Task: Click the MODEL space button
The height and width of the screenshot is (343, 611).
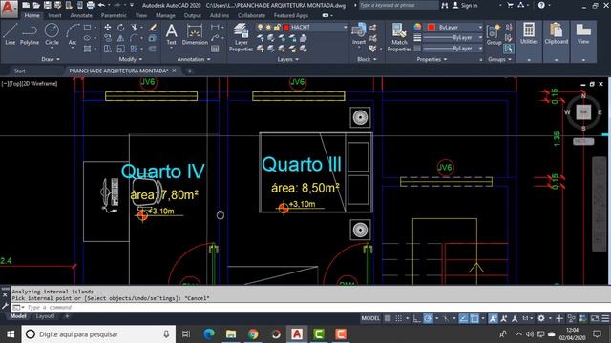Action: click(x=370, y=318)
